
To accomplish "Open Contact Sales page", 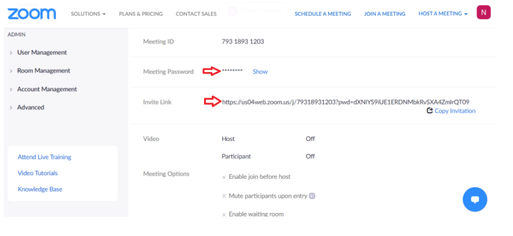I will pos(196,14).
